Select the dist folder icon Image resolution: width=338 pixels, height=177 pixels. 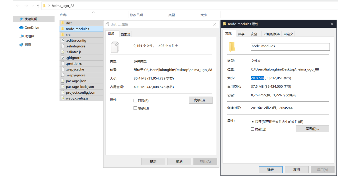[x=62, y=23]
